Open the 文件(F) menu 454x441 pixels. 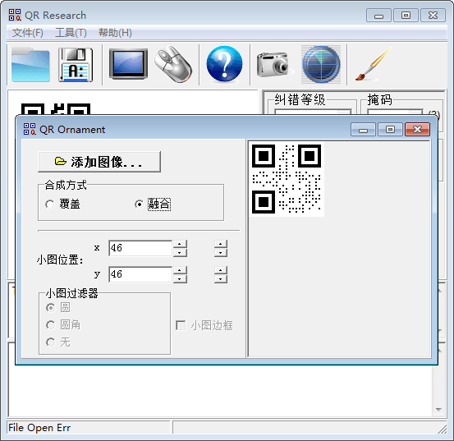[x=28, y=33]
